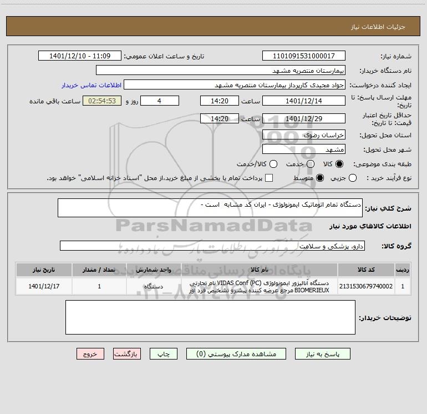Click the VIDAS Conf (PC) product name cell
427x414 pixels.
pos(260,286)
